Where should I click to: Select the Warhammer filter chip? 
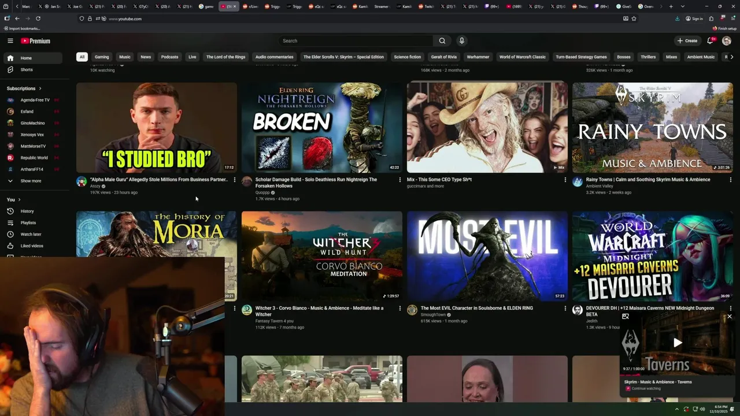[478, 57]
